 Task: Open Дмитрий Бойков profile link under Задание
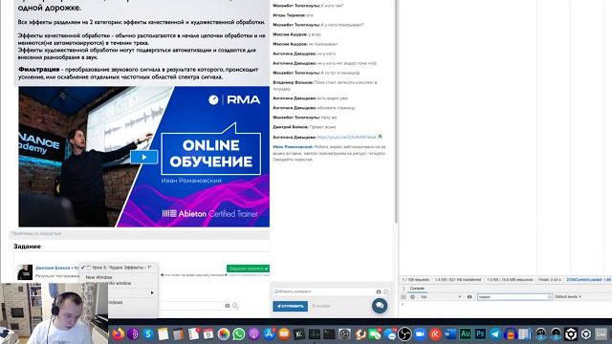[x=53, y=268]
